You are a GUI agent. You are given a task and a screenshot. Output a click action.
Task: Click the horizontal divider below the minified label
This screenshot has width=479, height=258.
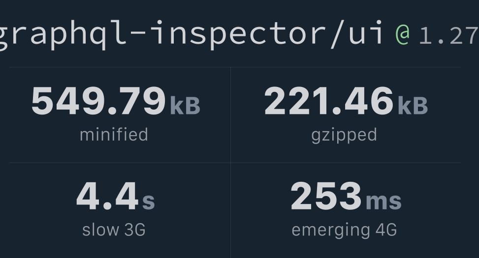pos(120,163)
